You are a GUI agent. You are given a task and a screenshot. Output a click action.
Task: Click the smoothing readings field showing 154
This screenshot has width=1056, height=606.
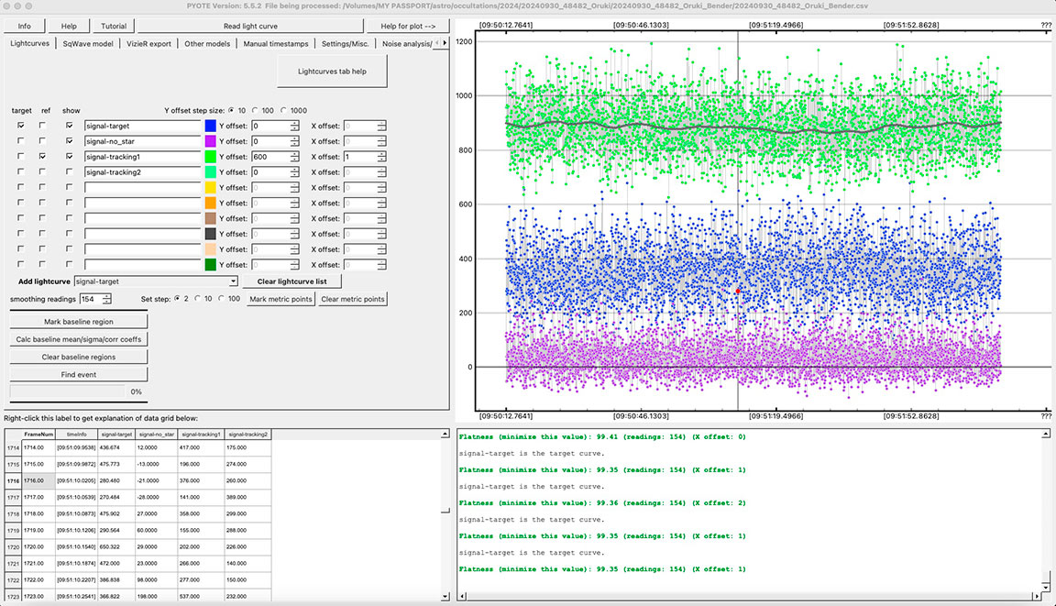point(91,299)
